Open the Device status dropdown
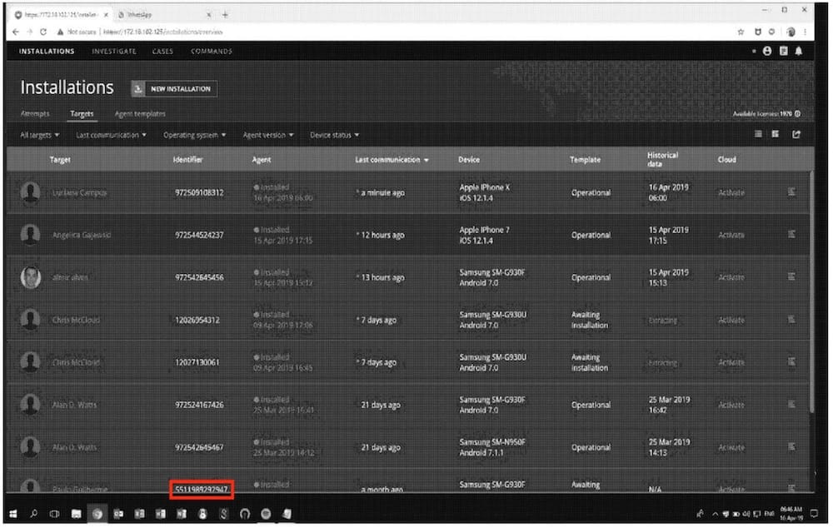833x528 pixels. (331, 135)
